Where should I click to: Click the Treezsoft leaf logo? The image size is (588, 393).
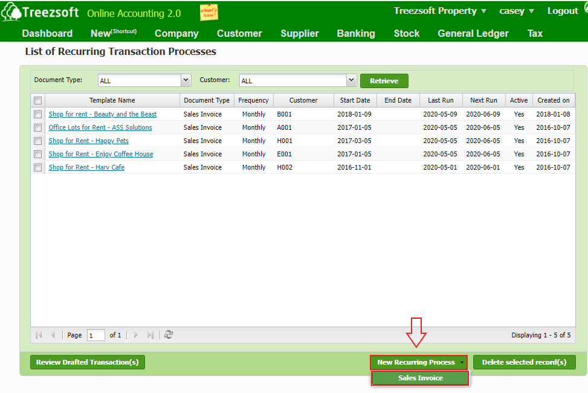point(12,11)
